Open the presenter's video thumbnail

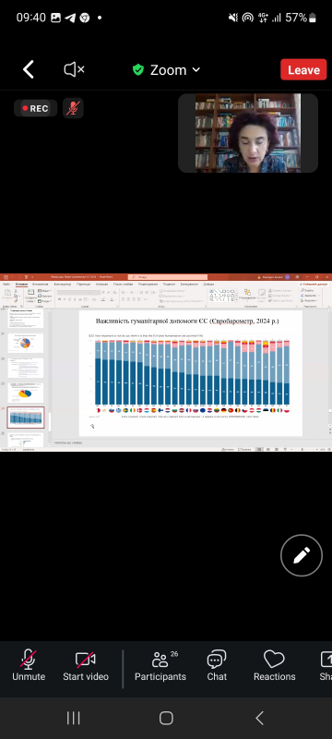[x=248, y=133]
